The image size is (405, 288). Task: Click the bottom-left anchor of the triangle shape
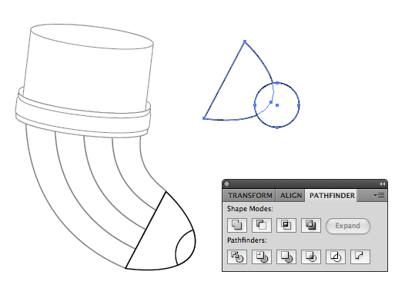[x=204, y=118]
